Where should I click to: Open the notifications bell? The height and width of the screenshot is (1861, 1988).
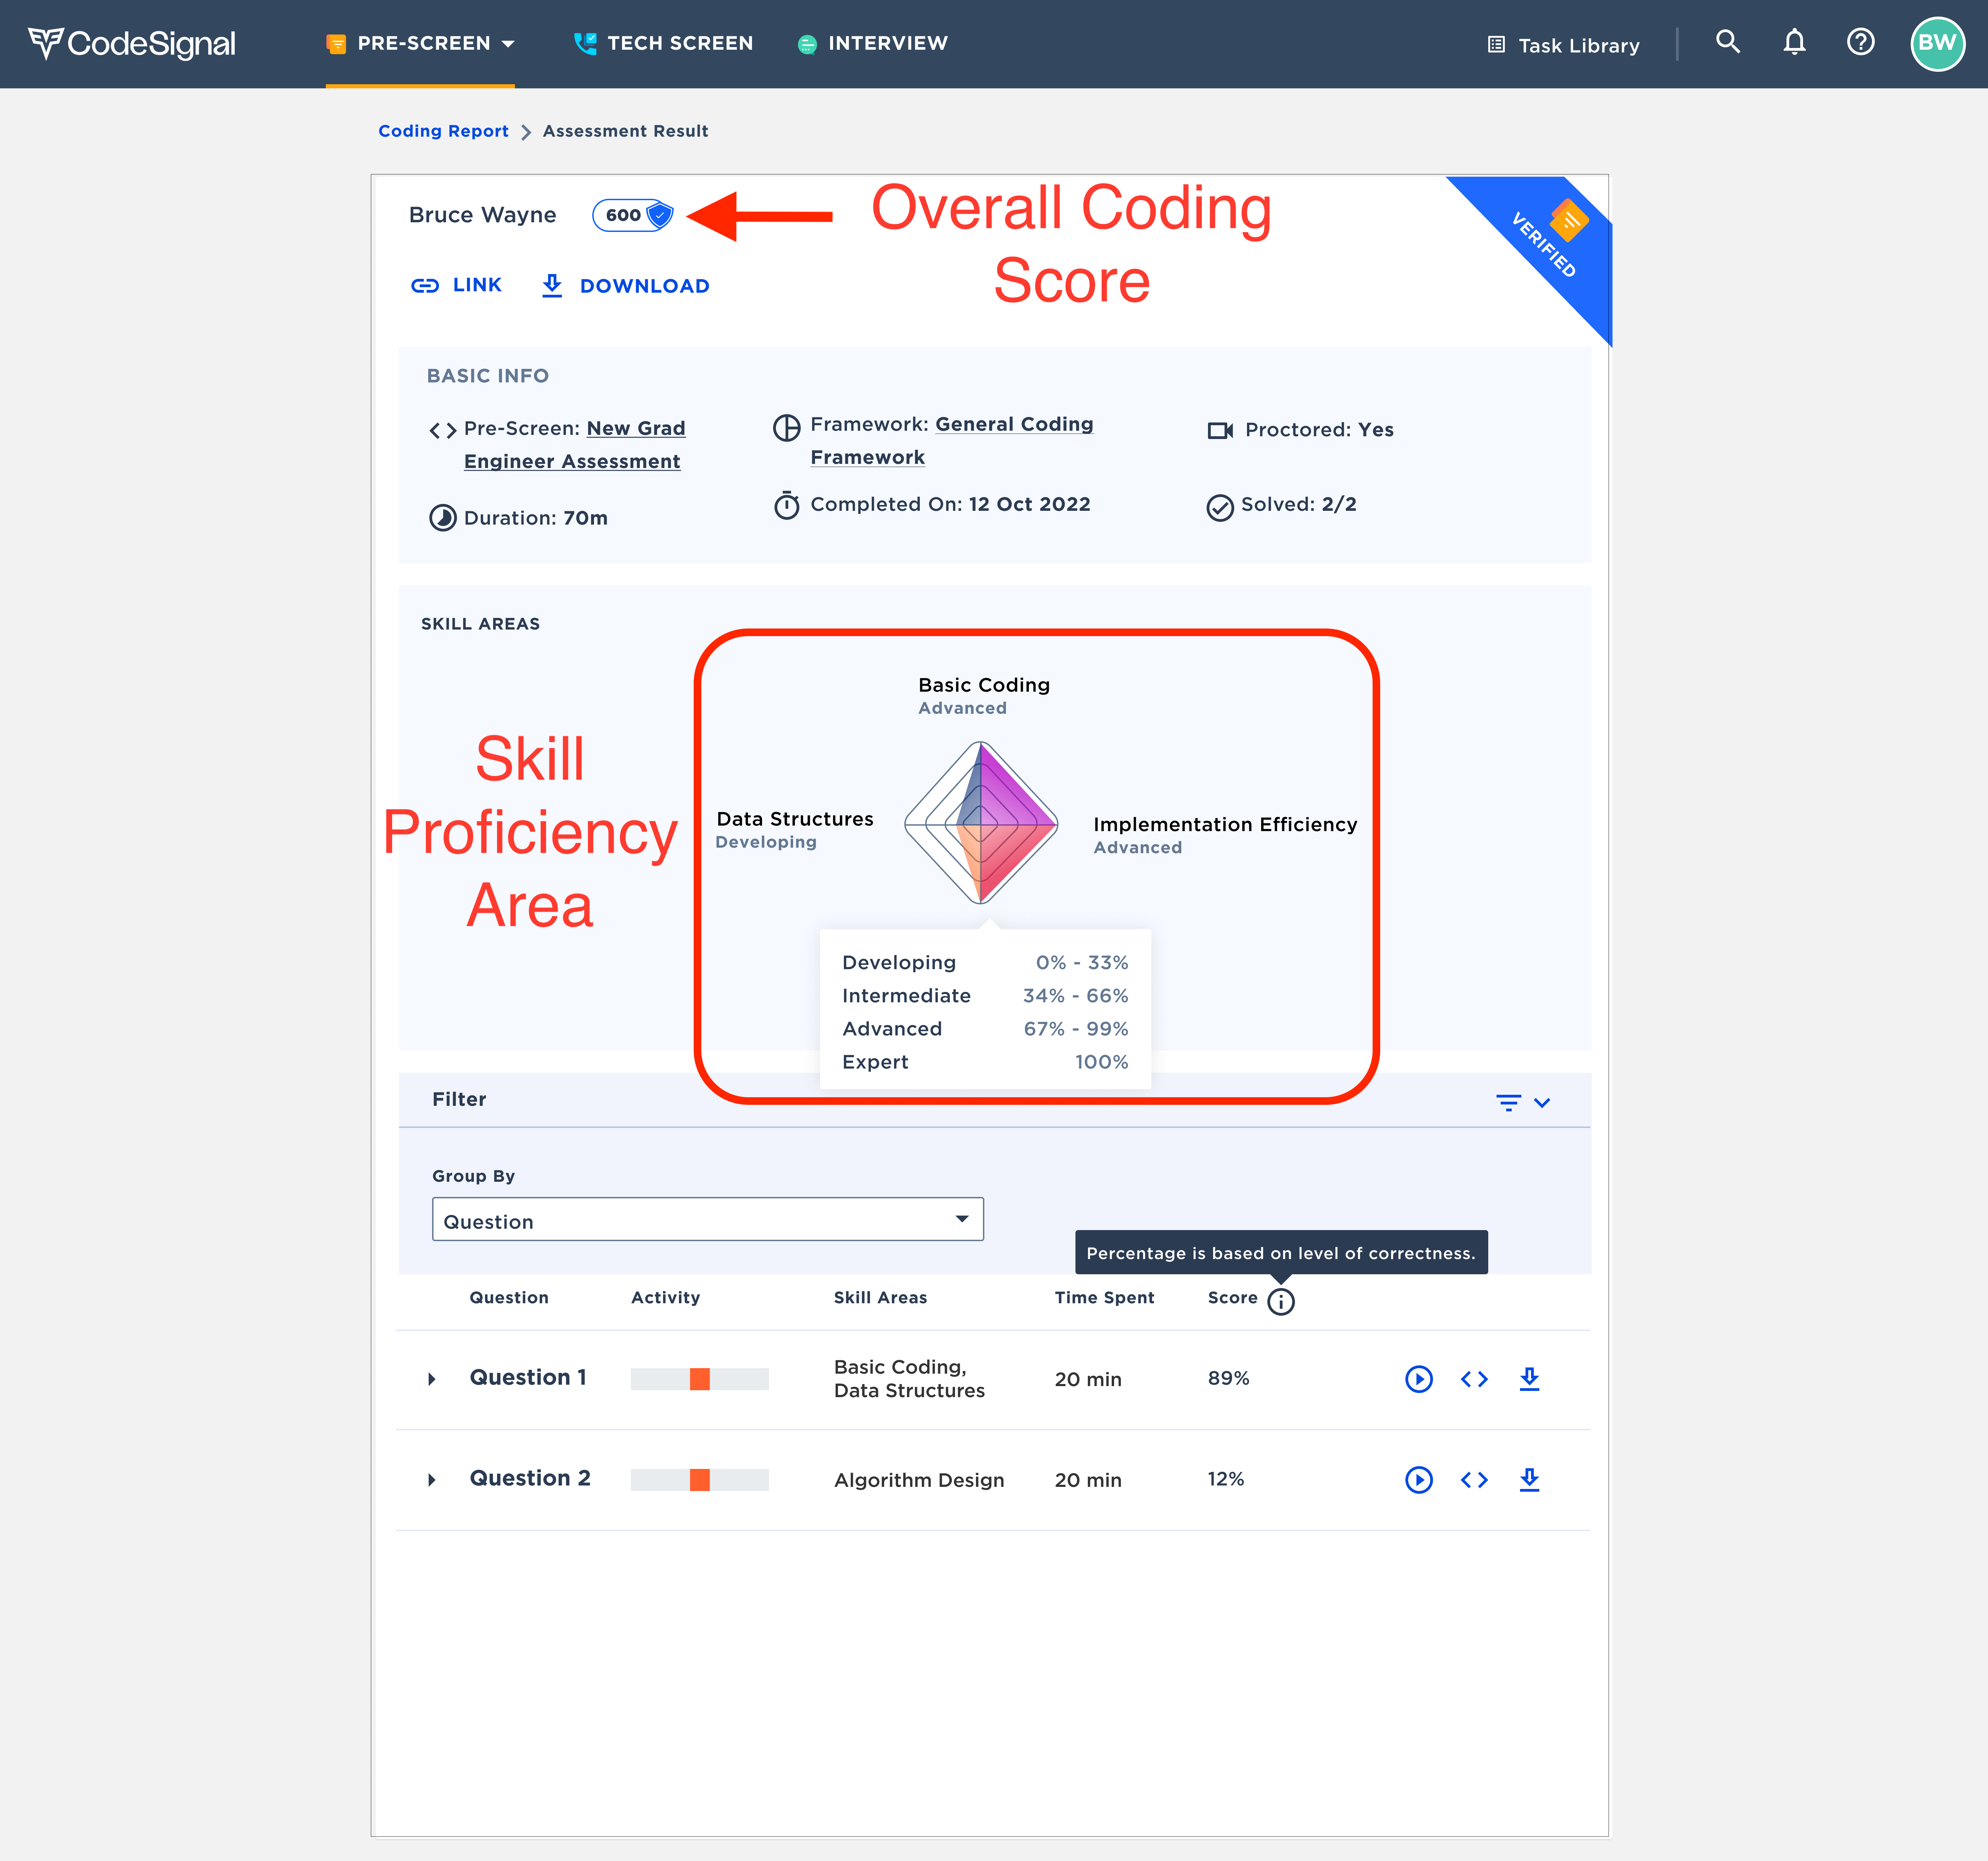click(x=1795, y=42)
